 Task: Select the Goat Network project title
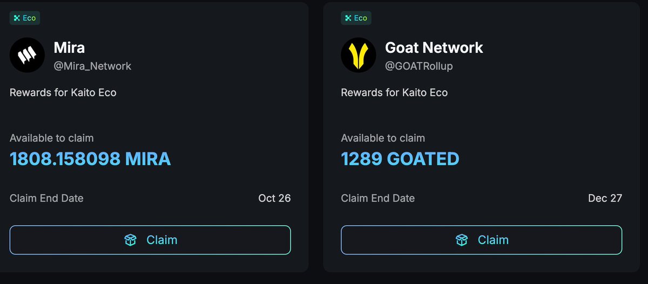434,47
